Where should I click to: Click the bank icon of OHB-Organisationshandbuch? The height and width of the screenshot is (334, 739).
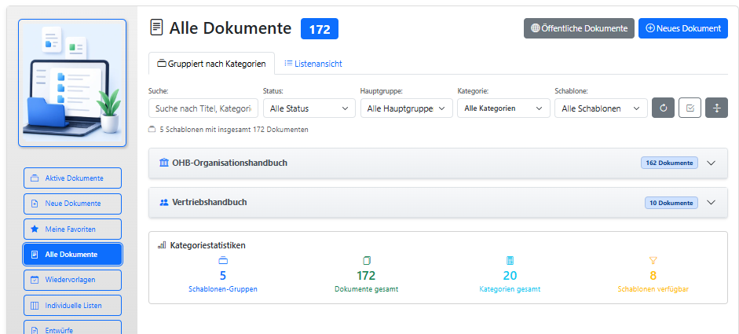pyautogui.click(x=163, y=163)
